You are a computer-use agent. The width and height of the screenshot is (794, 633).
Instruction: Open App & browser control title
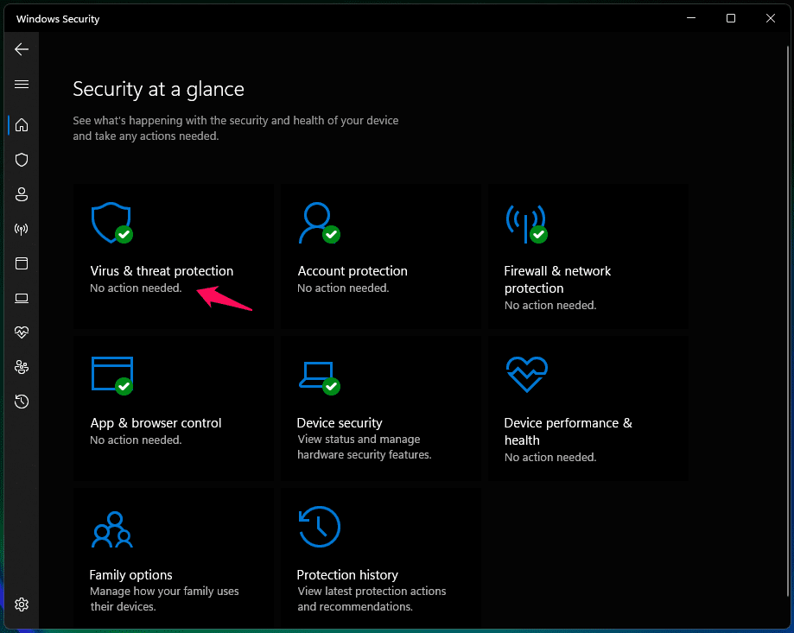pos(156,423)
